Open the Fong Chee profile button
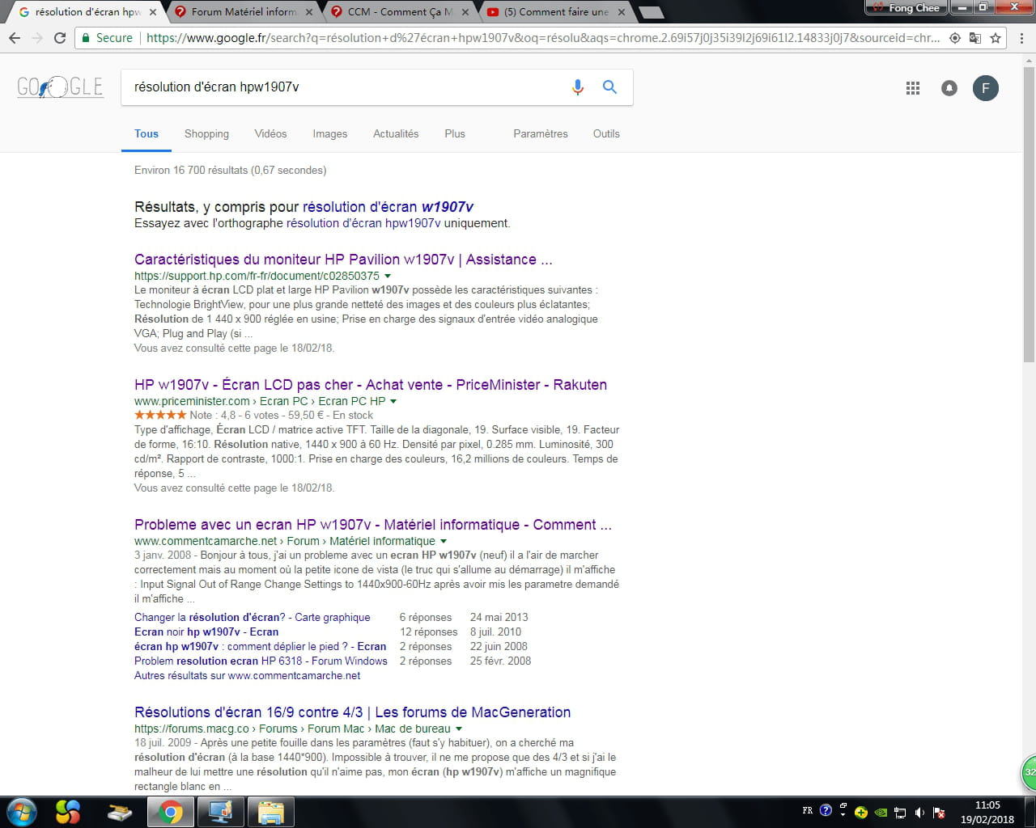The width and height of the screenshot is (1036, 828). tap(906, 8)
